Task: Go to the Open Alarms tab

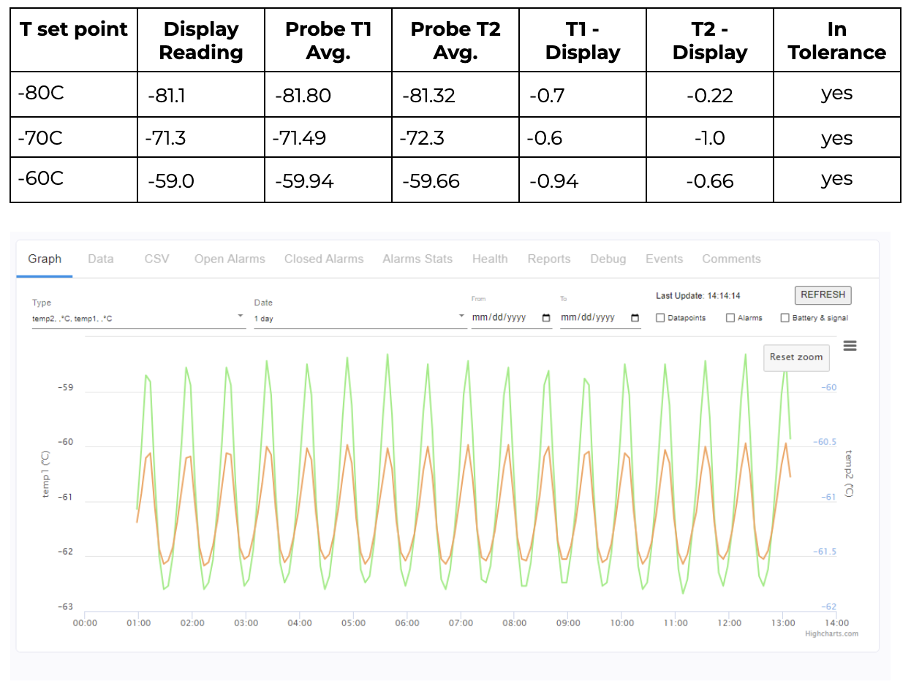Action: click(230, 259)
